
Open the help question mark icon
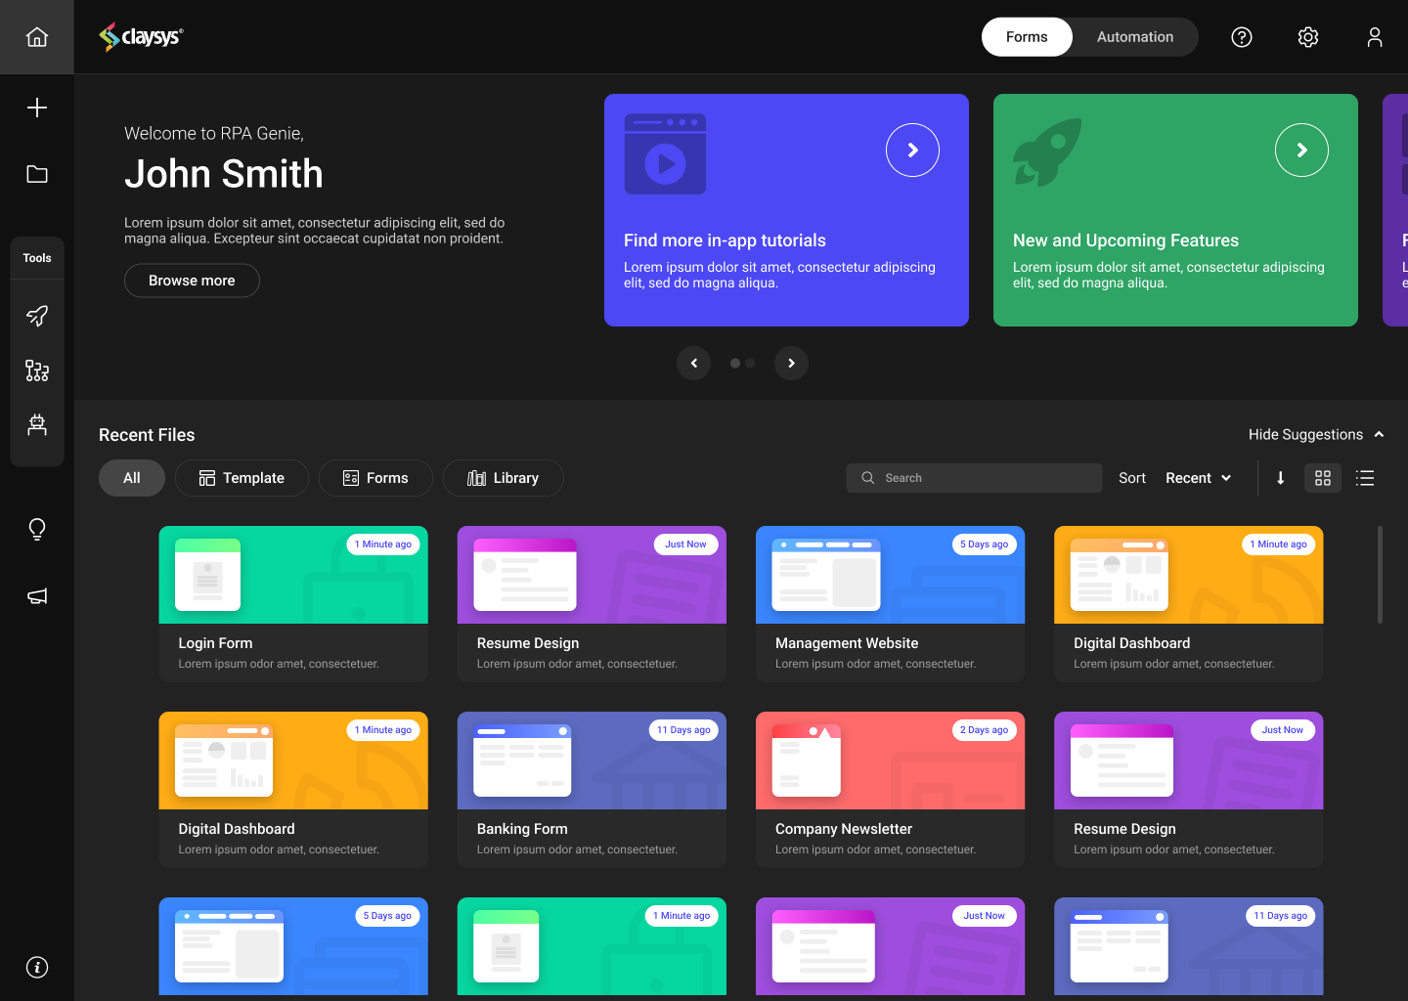pos(1241,37)
